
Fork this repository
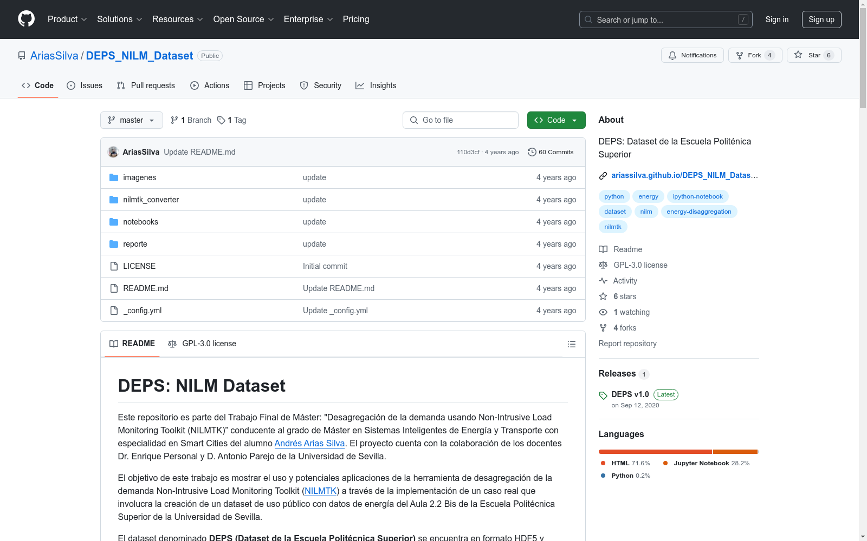[755, 55]
